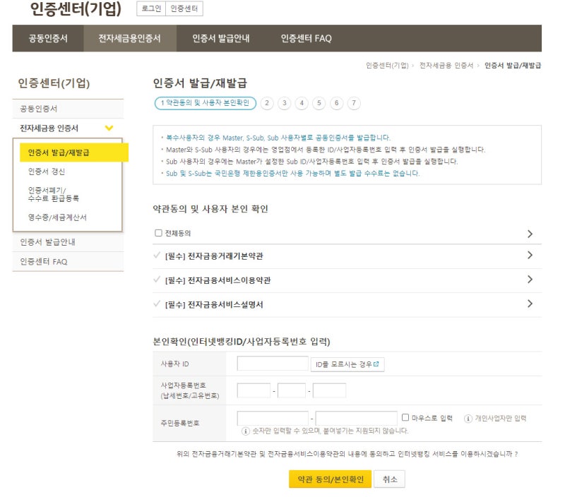This screenshot has height=497, width=565.
Task: Select the highlighted 인증서 발급/재발급 sidebar item
Action: pos(74,152)
